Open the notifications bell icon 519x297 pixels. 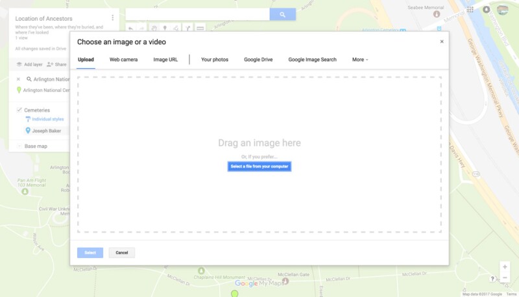pos(486,10)
